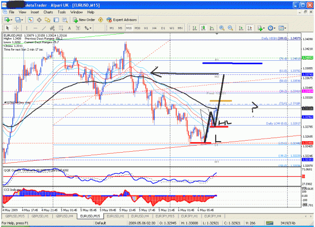Image resolution: width=315 pixels, height=227 pixels.
Task: Expand the Periods dropdown arrow
Action: pos(274,28)
